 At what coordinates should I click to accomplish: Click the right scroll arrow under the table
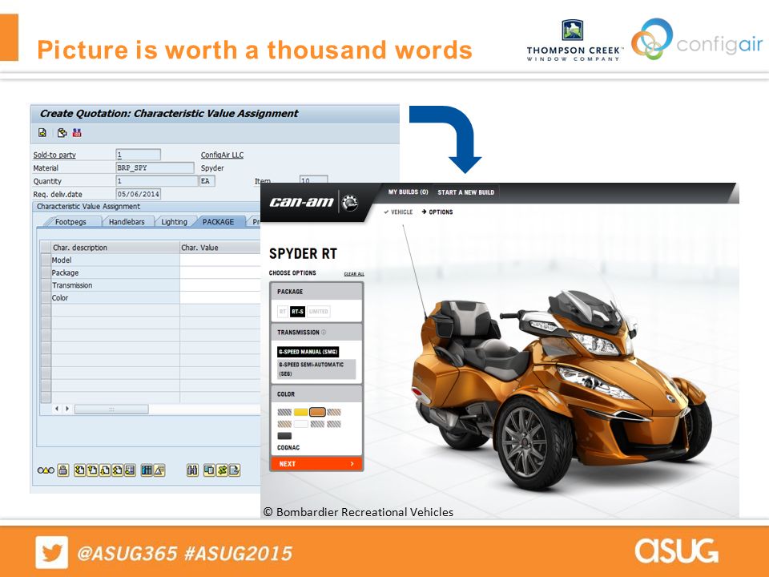pos(67,408)
